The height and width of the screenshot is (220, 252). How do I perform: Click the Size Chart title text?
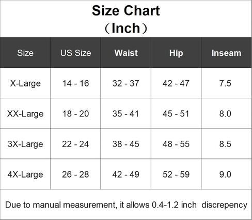[x=126, y=11]
